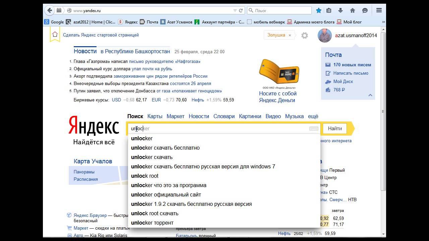Select Маркет service tab

point(175,116)
